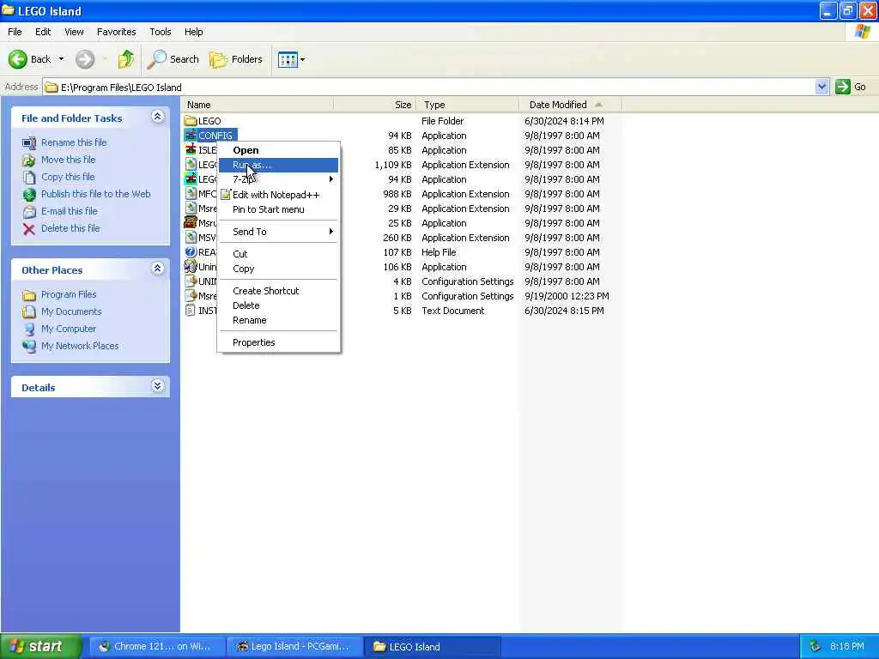The width and height of the screenshot is (879, 659).
Task: Collapse the File and Folder Tasks panel
Action: point(158,117)
